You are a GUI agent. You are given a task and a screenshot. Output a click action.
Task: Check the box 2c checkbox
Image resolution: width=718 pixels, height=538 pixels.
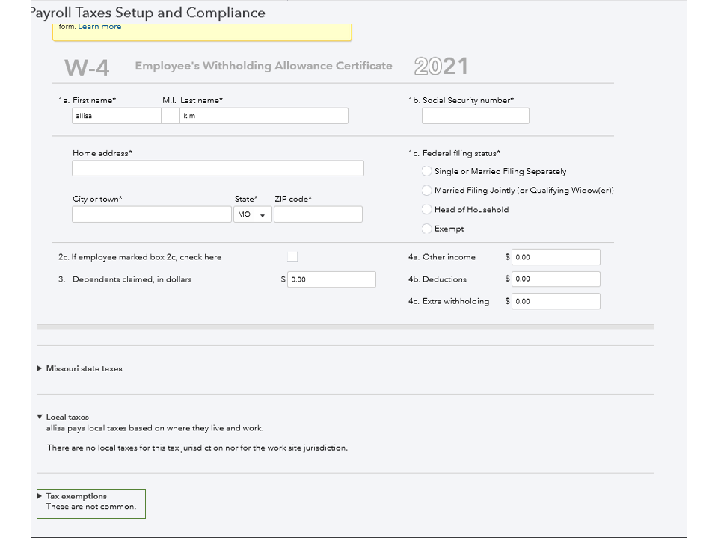pyautogui.click(x=292, y=256)
